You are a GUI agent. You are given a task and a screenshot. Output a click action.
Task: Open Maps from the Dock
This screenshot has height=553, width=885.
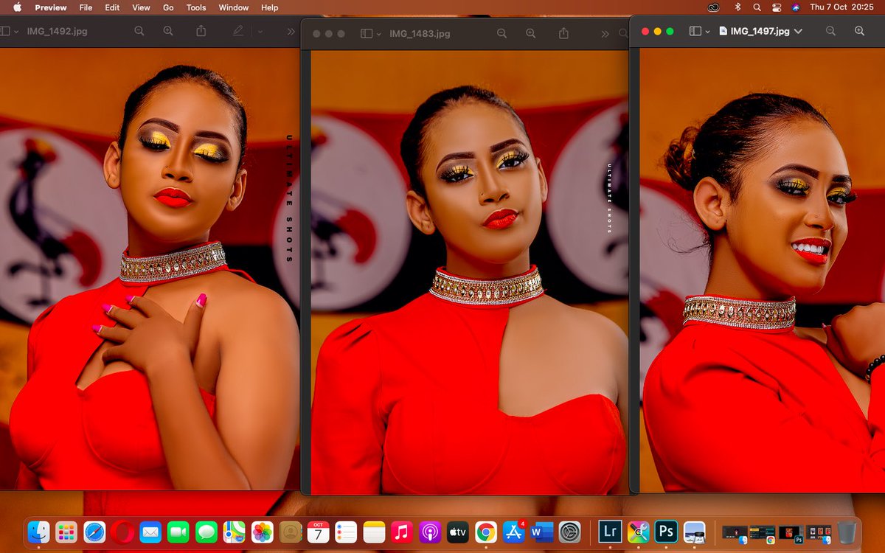click(235, 532)
